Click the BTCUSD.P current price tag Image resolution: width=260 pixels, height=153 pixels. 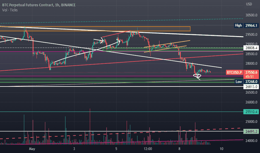tap(234, 72)
